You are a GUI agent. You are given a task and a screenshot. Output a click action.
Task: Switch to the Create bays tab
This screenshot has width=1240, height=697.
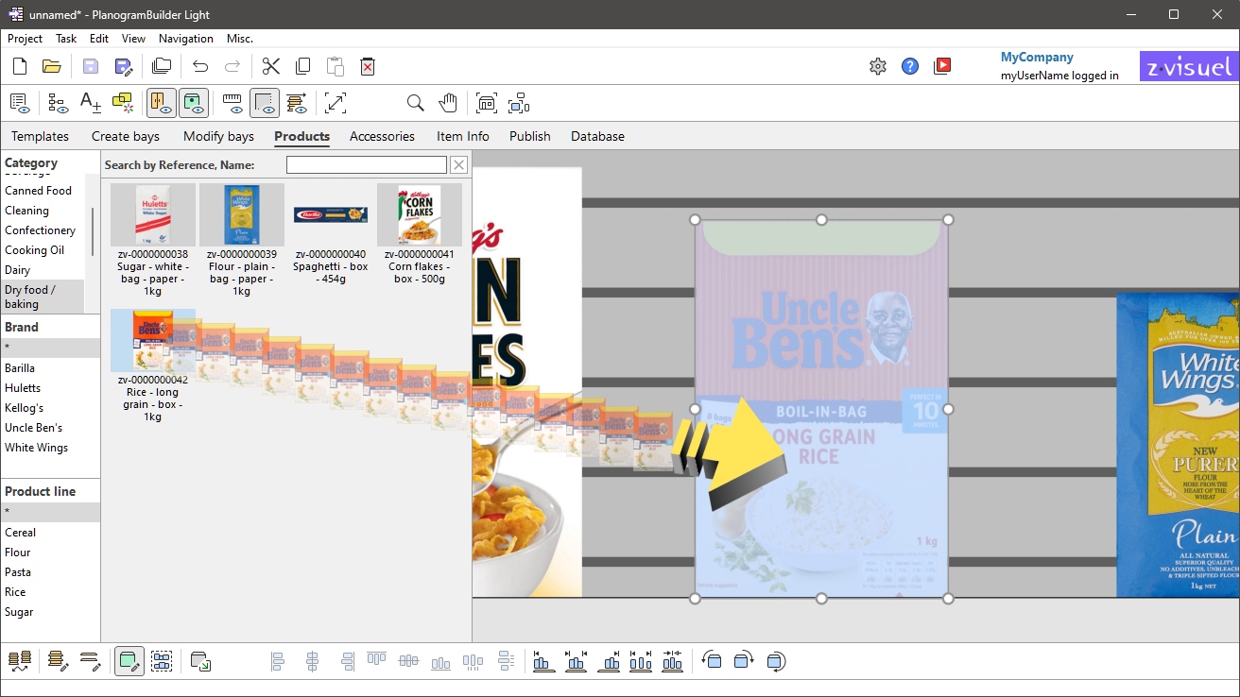(x=126, y=136)
